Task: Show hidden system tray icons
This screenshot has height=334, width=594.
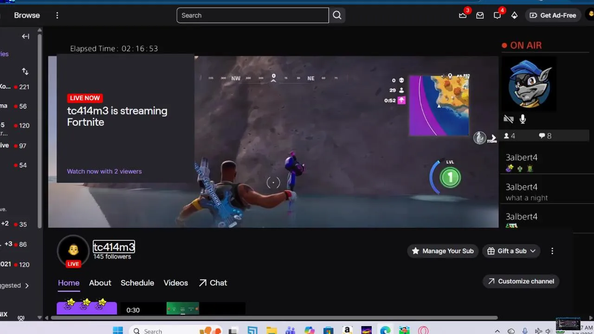Action: [x=497, y=331]
